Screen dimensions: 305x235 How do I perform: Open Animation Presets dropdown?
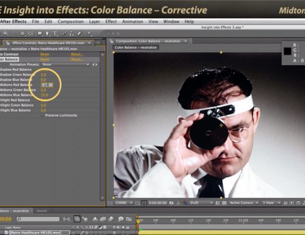click(x=66, y=65)
